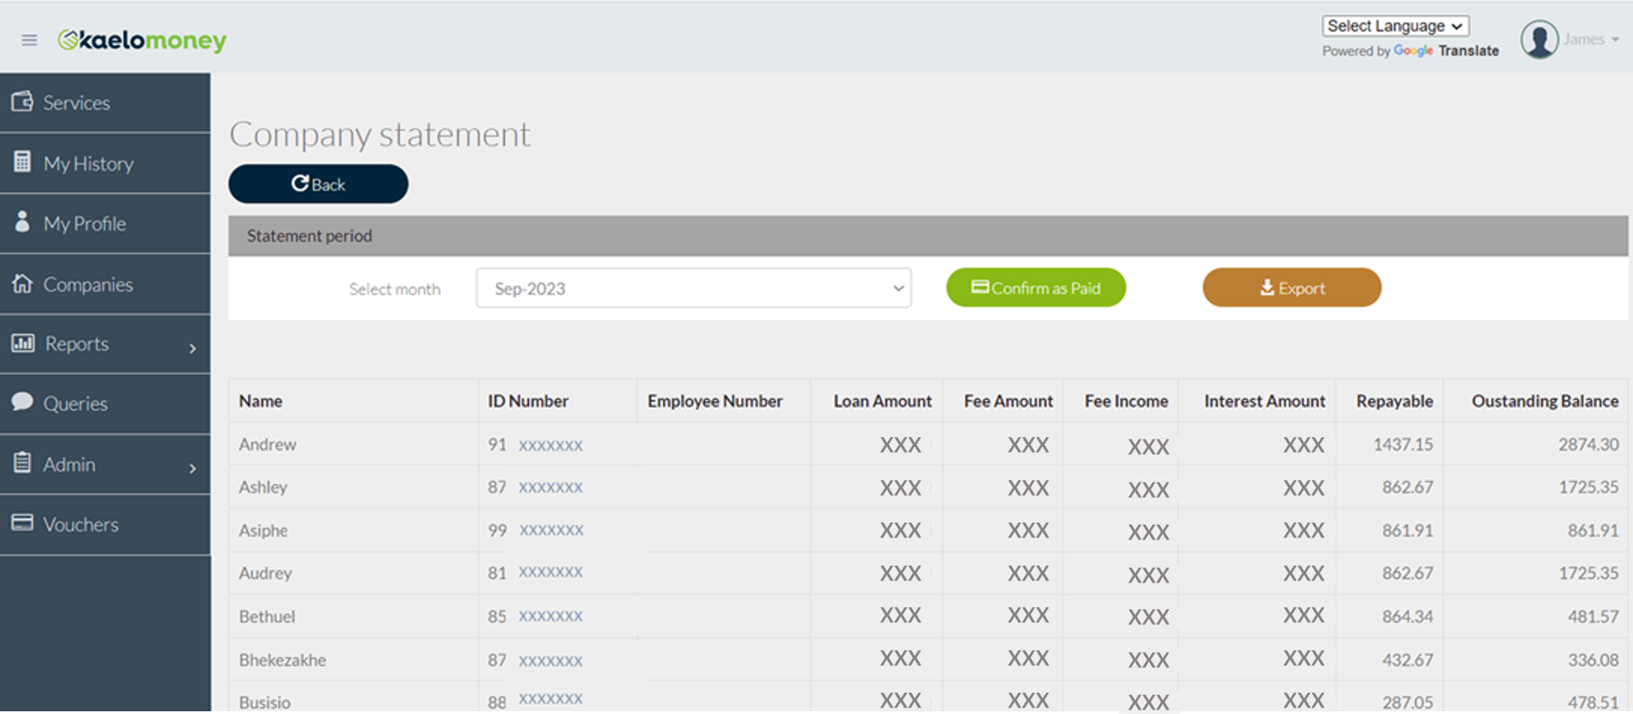This screenshot has width=1633, height=714.
Task: Click the My Profile person icon
Action: tap(22, 222)
